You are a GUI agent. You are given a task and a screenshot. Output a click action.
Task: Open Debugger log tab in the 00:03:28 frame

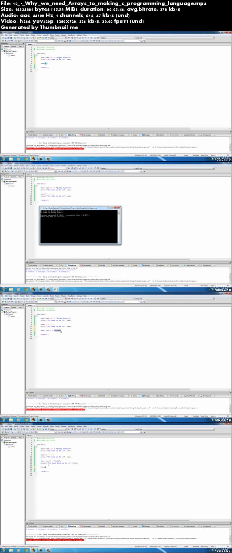146,395
